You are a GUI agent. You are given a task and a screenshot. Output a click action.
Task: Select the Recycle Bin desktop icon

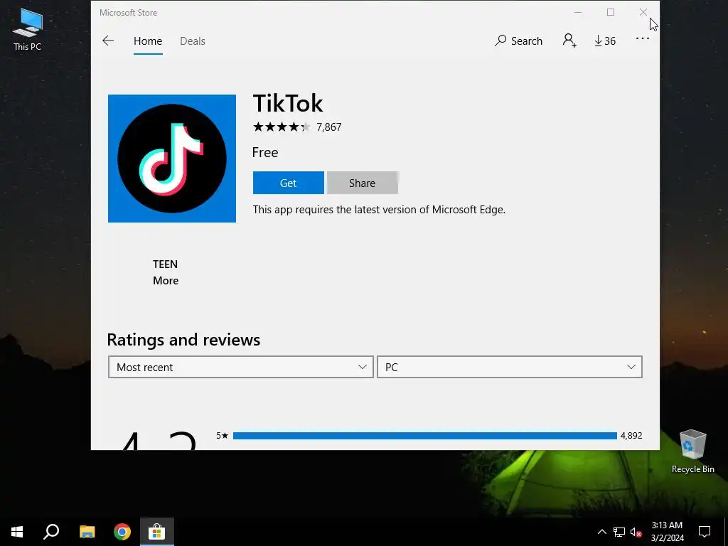point(692,451)
